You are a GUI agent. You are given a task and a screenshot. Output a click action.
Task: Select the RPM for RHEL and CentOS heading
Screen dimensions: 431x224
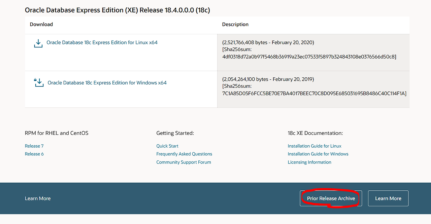pos(57,133)
